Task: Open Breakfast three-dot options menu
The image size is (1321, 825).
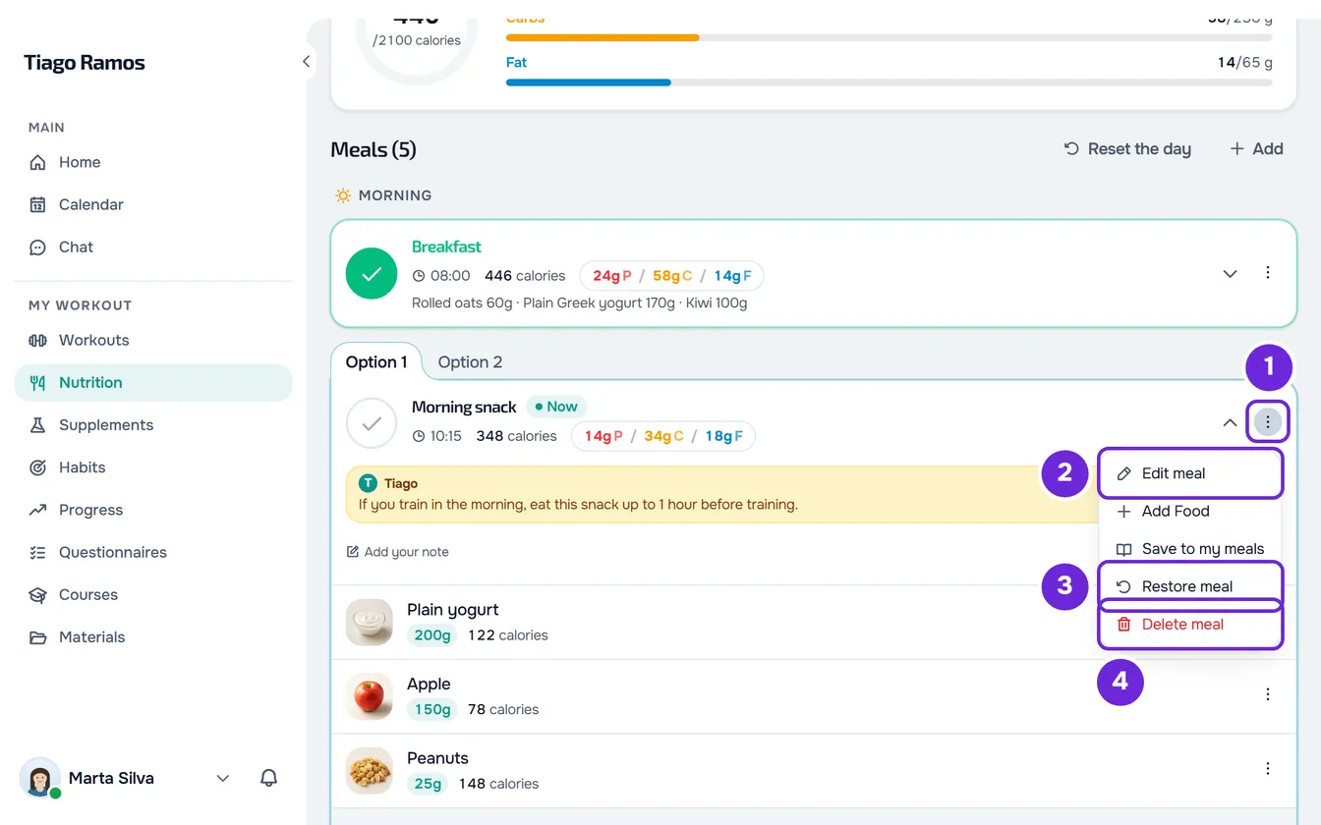Action: (x=1268, y=273)
